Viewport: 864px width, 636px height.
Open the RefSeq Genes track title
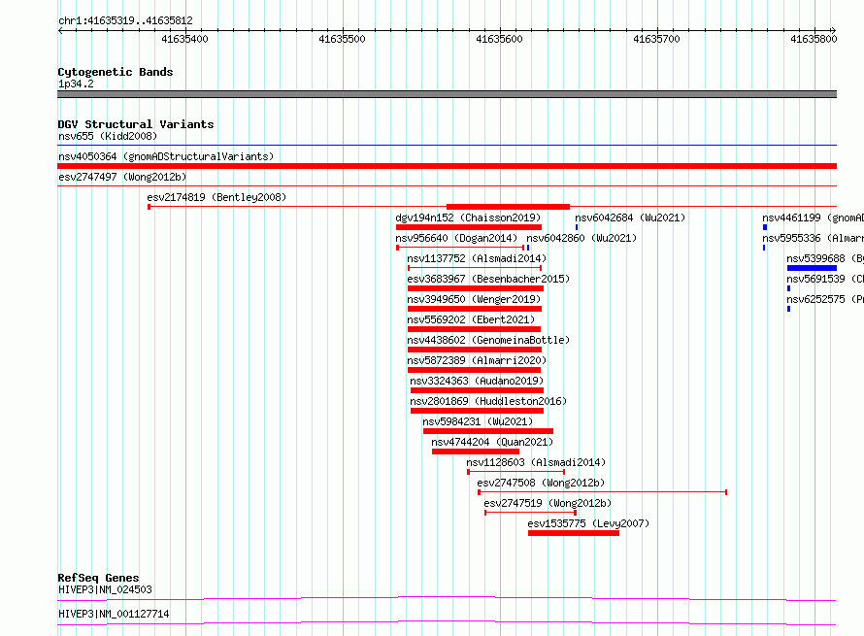[98, 578]
